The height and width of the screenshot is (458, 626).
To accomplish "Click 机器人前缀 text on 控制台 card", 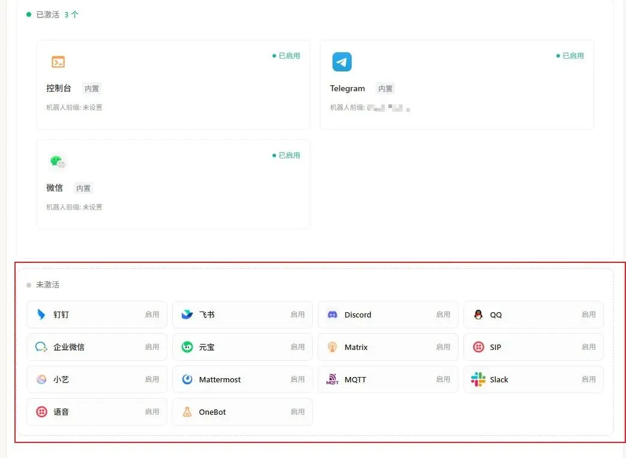I will [x=74, y=107].
